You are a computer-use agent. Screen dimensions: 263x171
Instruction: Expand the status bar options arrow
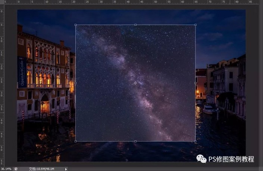(66, 169)
